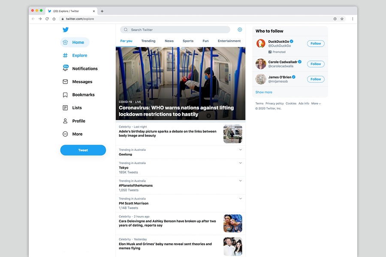386x257 pixels.
Task: Expand the More footer dropdown
Action: tap(316, 104)
